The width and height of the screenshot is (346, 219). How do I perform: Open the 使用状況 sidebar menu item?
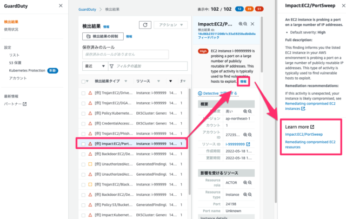[11, 29]
